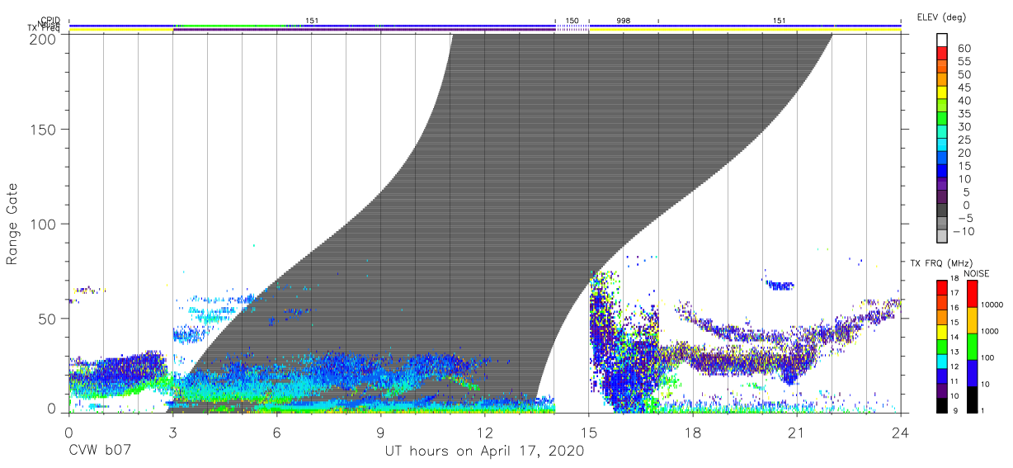This screenshot has height=468, width=1013.
Task: Choose the cyan 12–13 MHz TX FRQ swatch
Action: 943,361
